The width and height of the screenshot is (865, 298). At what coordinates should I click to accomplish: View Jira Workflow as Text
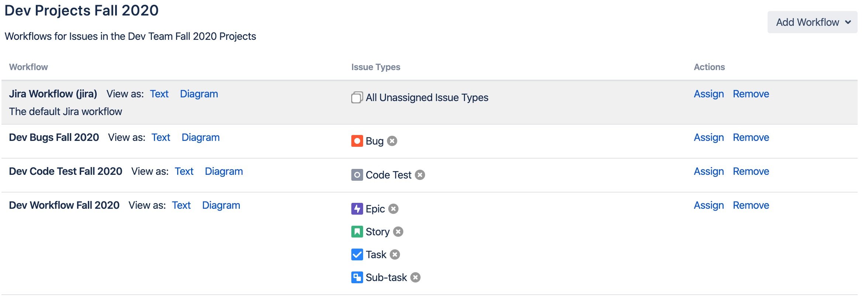159,94
